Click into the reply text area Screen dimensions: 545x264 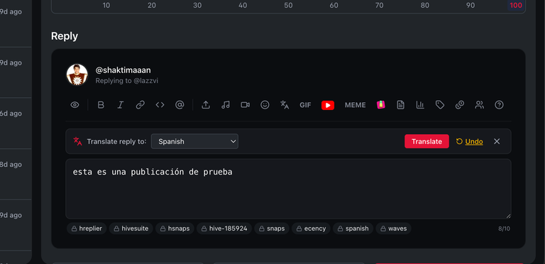(288, 189)
